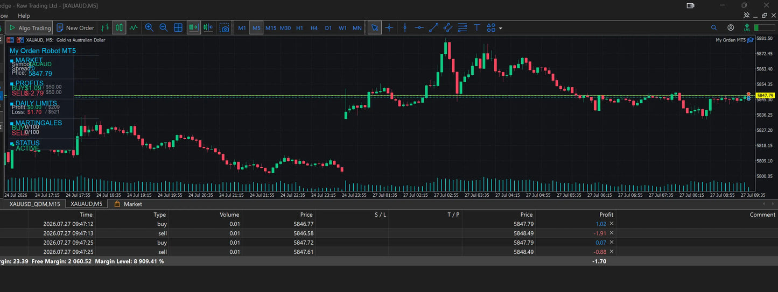Image resolution: width=778 pixels, height=292 pixels.
Task: Zoom out on the chart
Action: (x=164, y=28)
